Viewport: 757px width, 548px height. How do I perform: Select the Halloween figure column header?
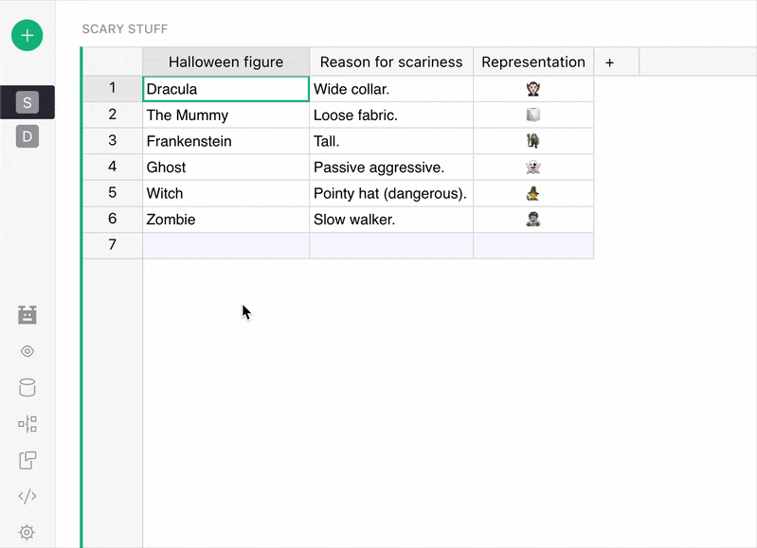pos(225,62)
